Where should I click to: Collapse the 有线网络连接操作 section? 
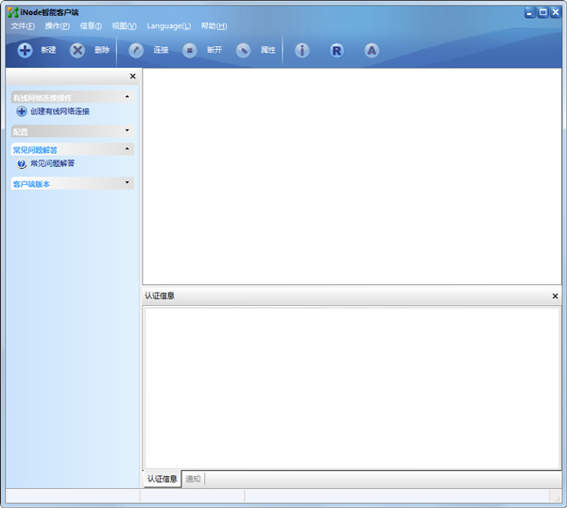click(x=127, y=96)
